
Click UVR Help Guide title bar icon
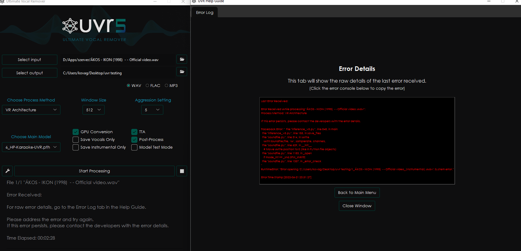tap(194, 2)
